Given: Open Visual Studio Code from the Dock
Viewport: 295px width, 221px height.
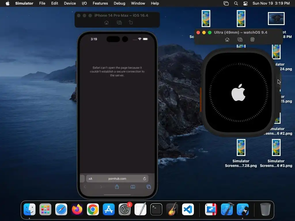Looking at the screenshot, I should point(188,209).
